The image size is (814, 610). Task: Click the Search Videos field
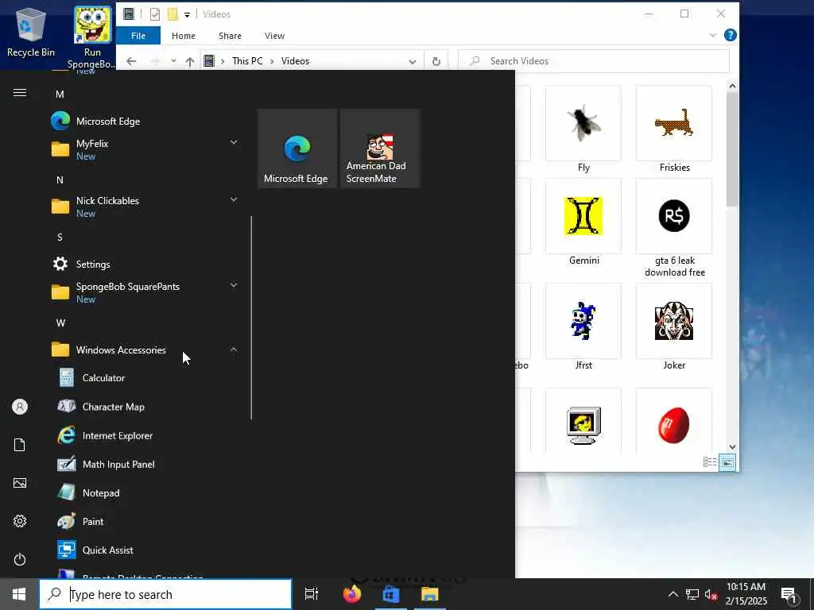(594, 61)
